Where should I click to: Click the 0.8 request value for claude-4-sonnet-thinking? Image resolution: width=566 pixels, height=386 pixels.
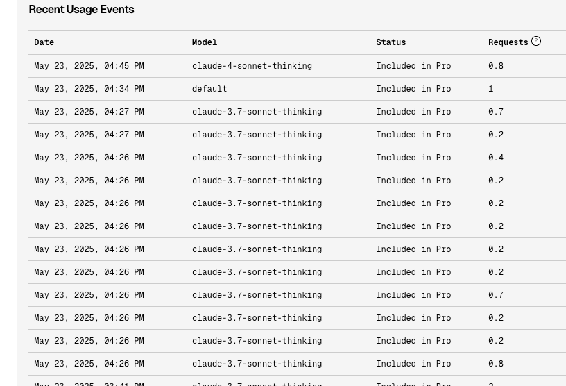(496, 66)
